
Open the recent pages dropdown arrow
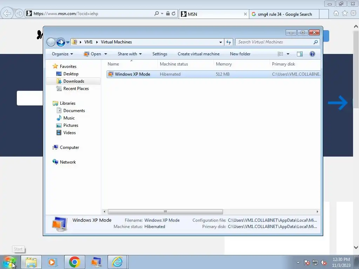coord(68,42)
